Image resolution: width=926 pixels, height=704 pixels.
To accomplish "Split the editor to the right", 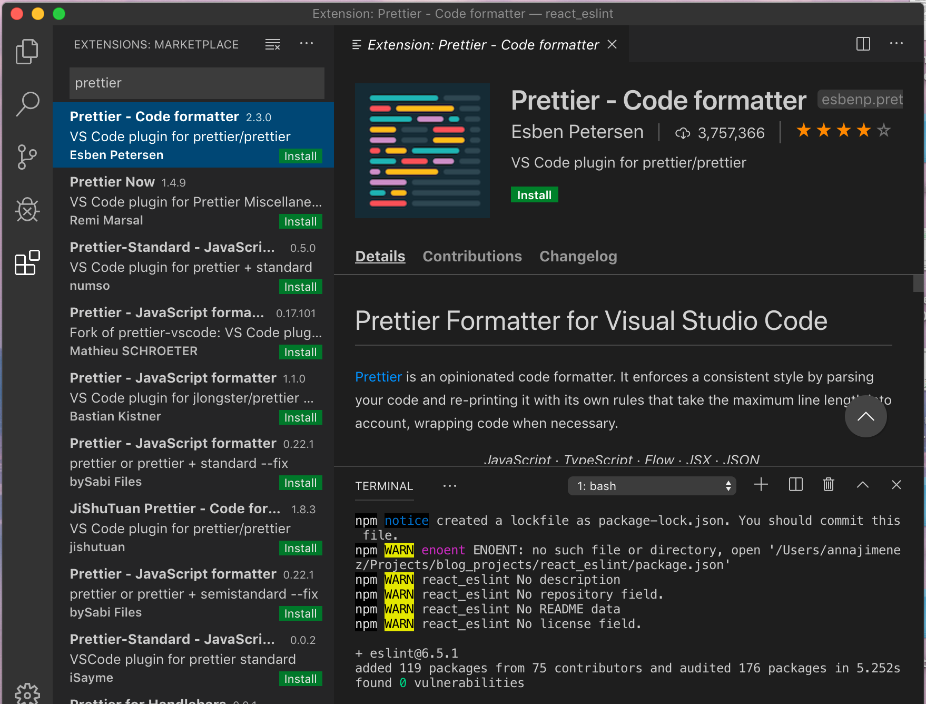I will [863, 44].
